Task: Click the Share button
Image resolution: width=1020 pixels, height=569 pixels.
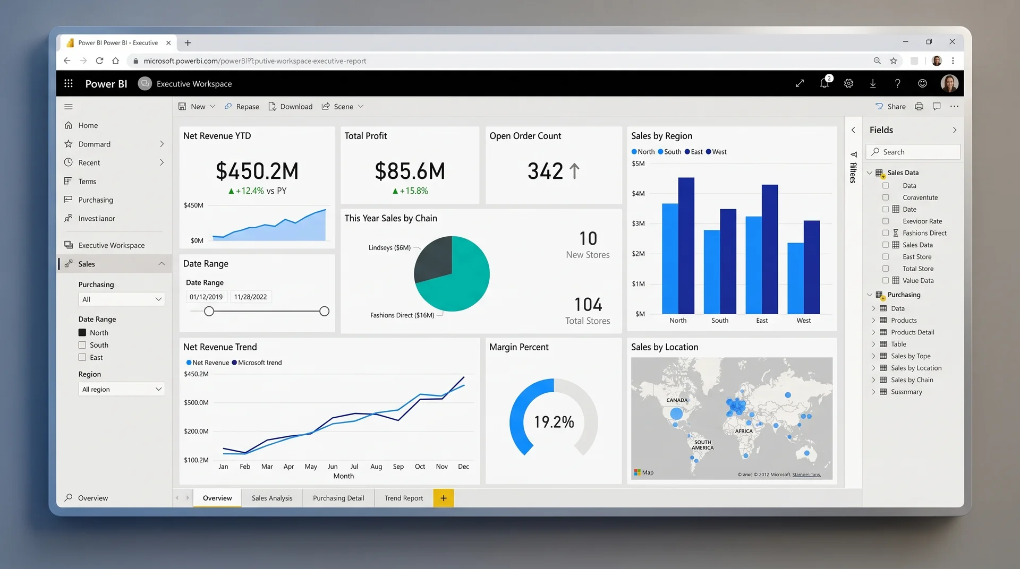Action: (890, 107)
